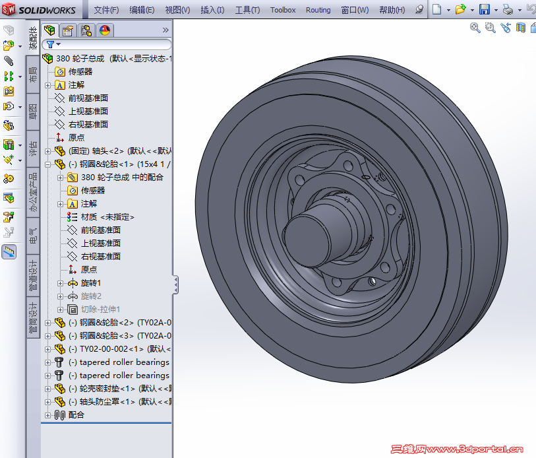
Task: Save the document with floppy icon
Action: point(485,9)
